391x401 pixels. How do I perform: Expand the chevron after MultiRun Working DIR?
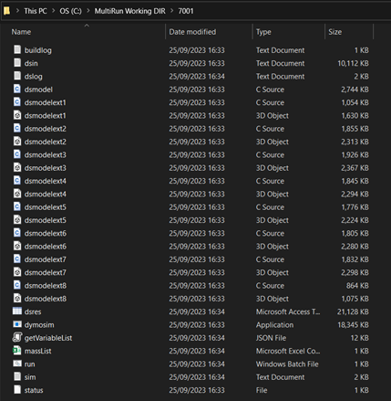click(172, 11)
